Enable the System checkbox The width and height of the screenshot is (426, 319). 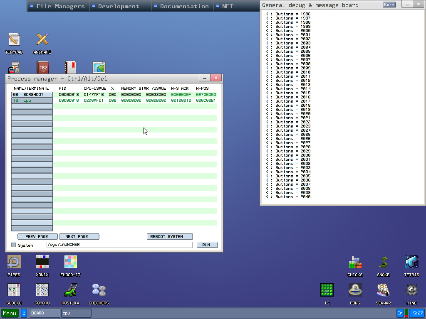click(x=14, y=245)
